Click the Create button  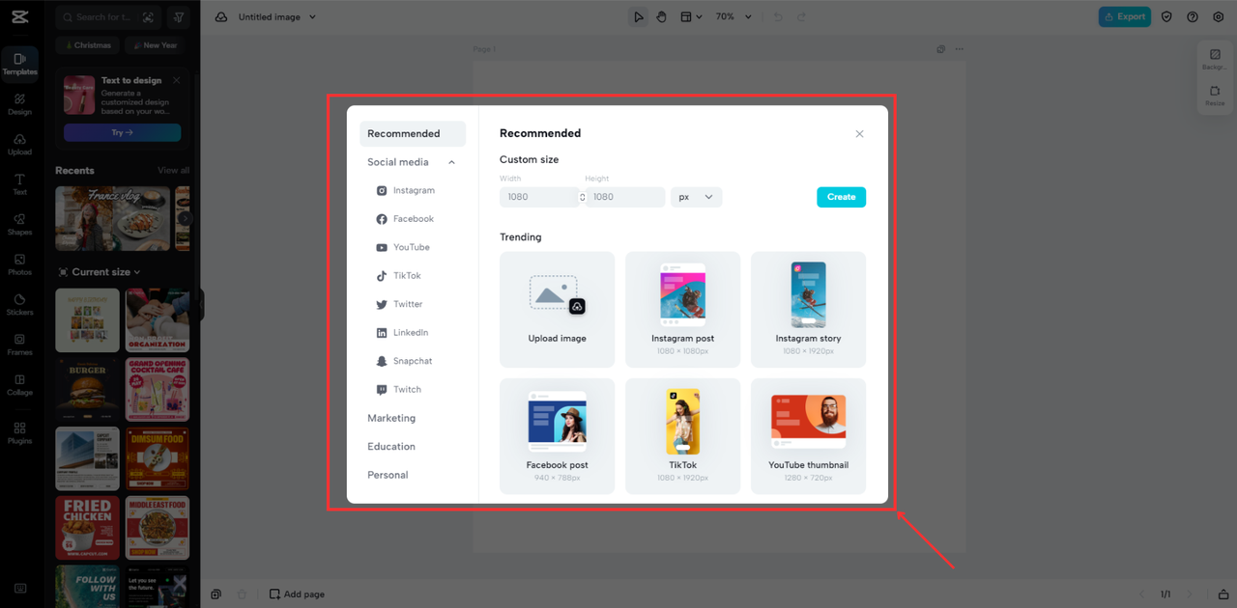(841, 197)
